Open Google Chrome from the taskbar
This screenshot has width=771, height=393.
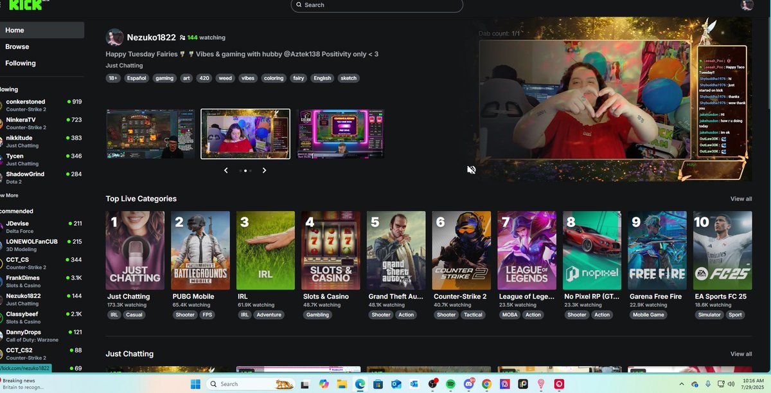(x=487, y=384)
